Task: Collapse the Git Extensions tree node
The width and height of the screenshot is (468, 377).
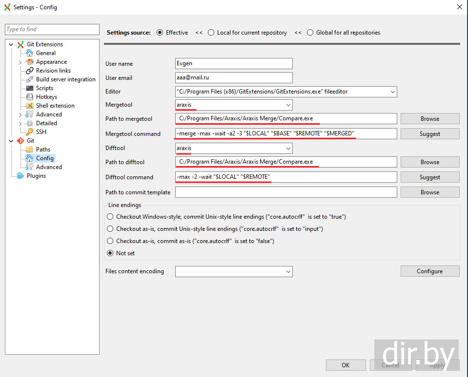Action: click(11, 44)
